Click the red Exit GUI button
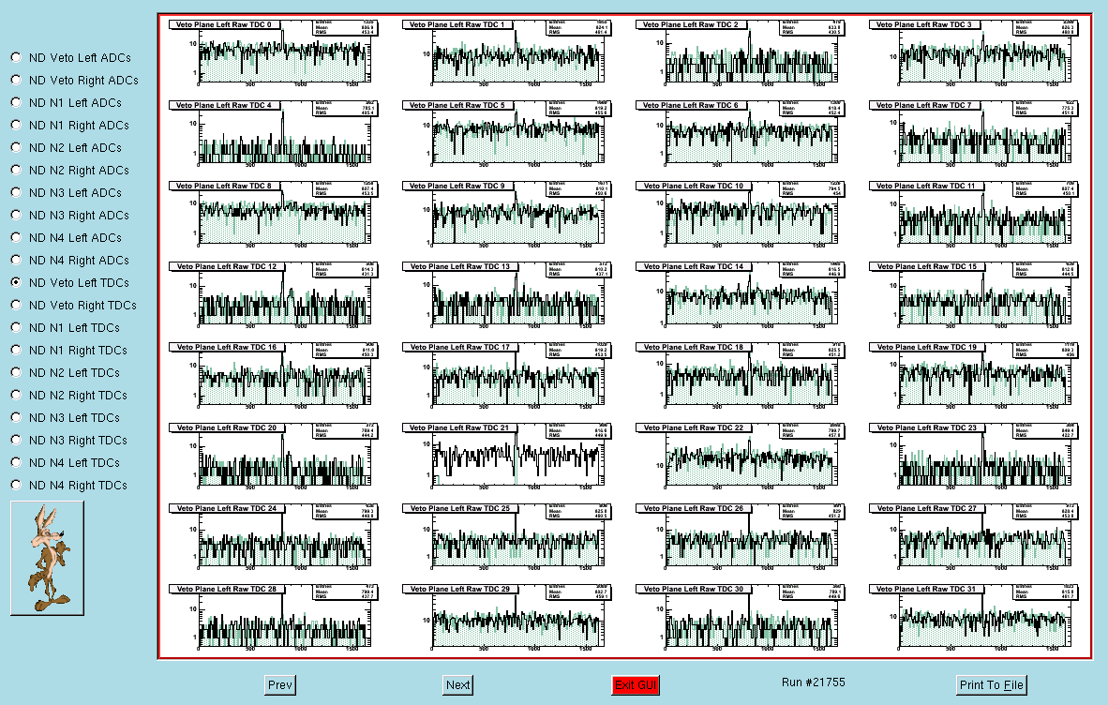 pos(636,684)
